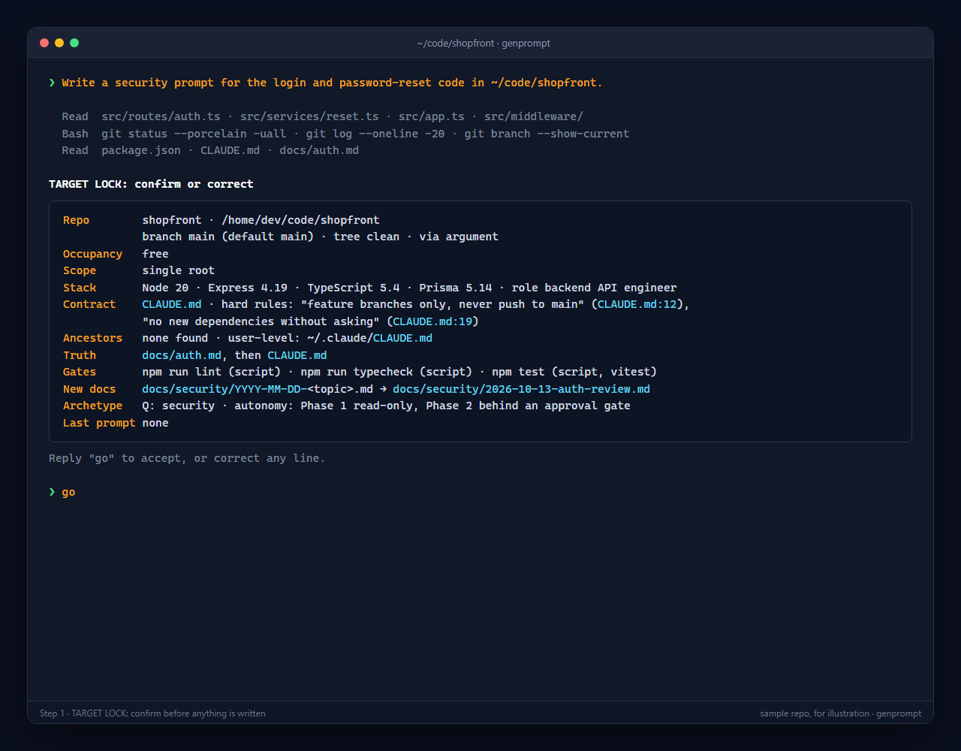Select the "Write a security prompt" command line
Image resolution: width=961 pixels, height=751 pixels.
332,83
